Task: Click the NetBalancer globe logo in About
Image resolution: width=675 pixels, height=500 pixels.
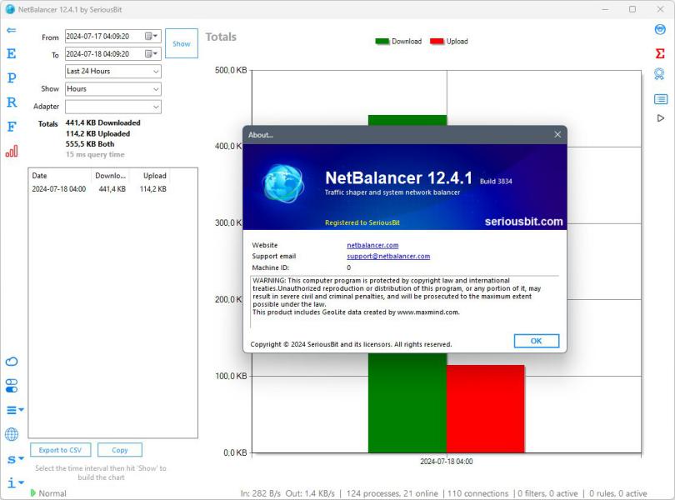Action: (283, 184)
